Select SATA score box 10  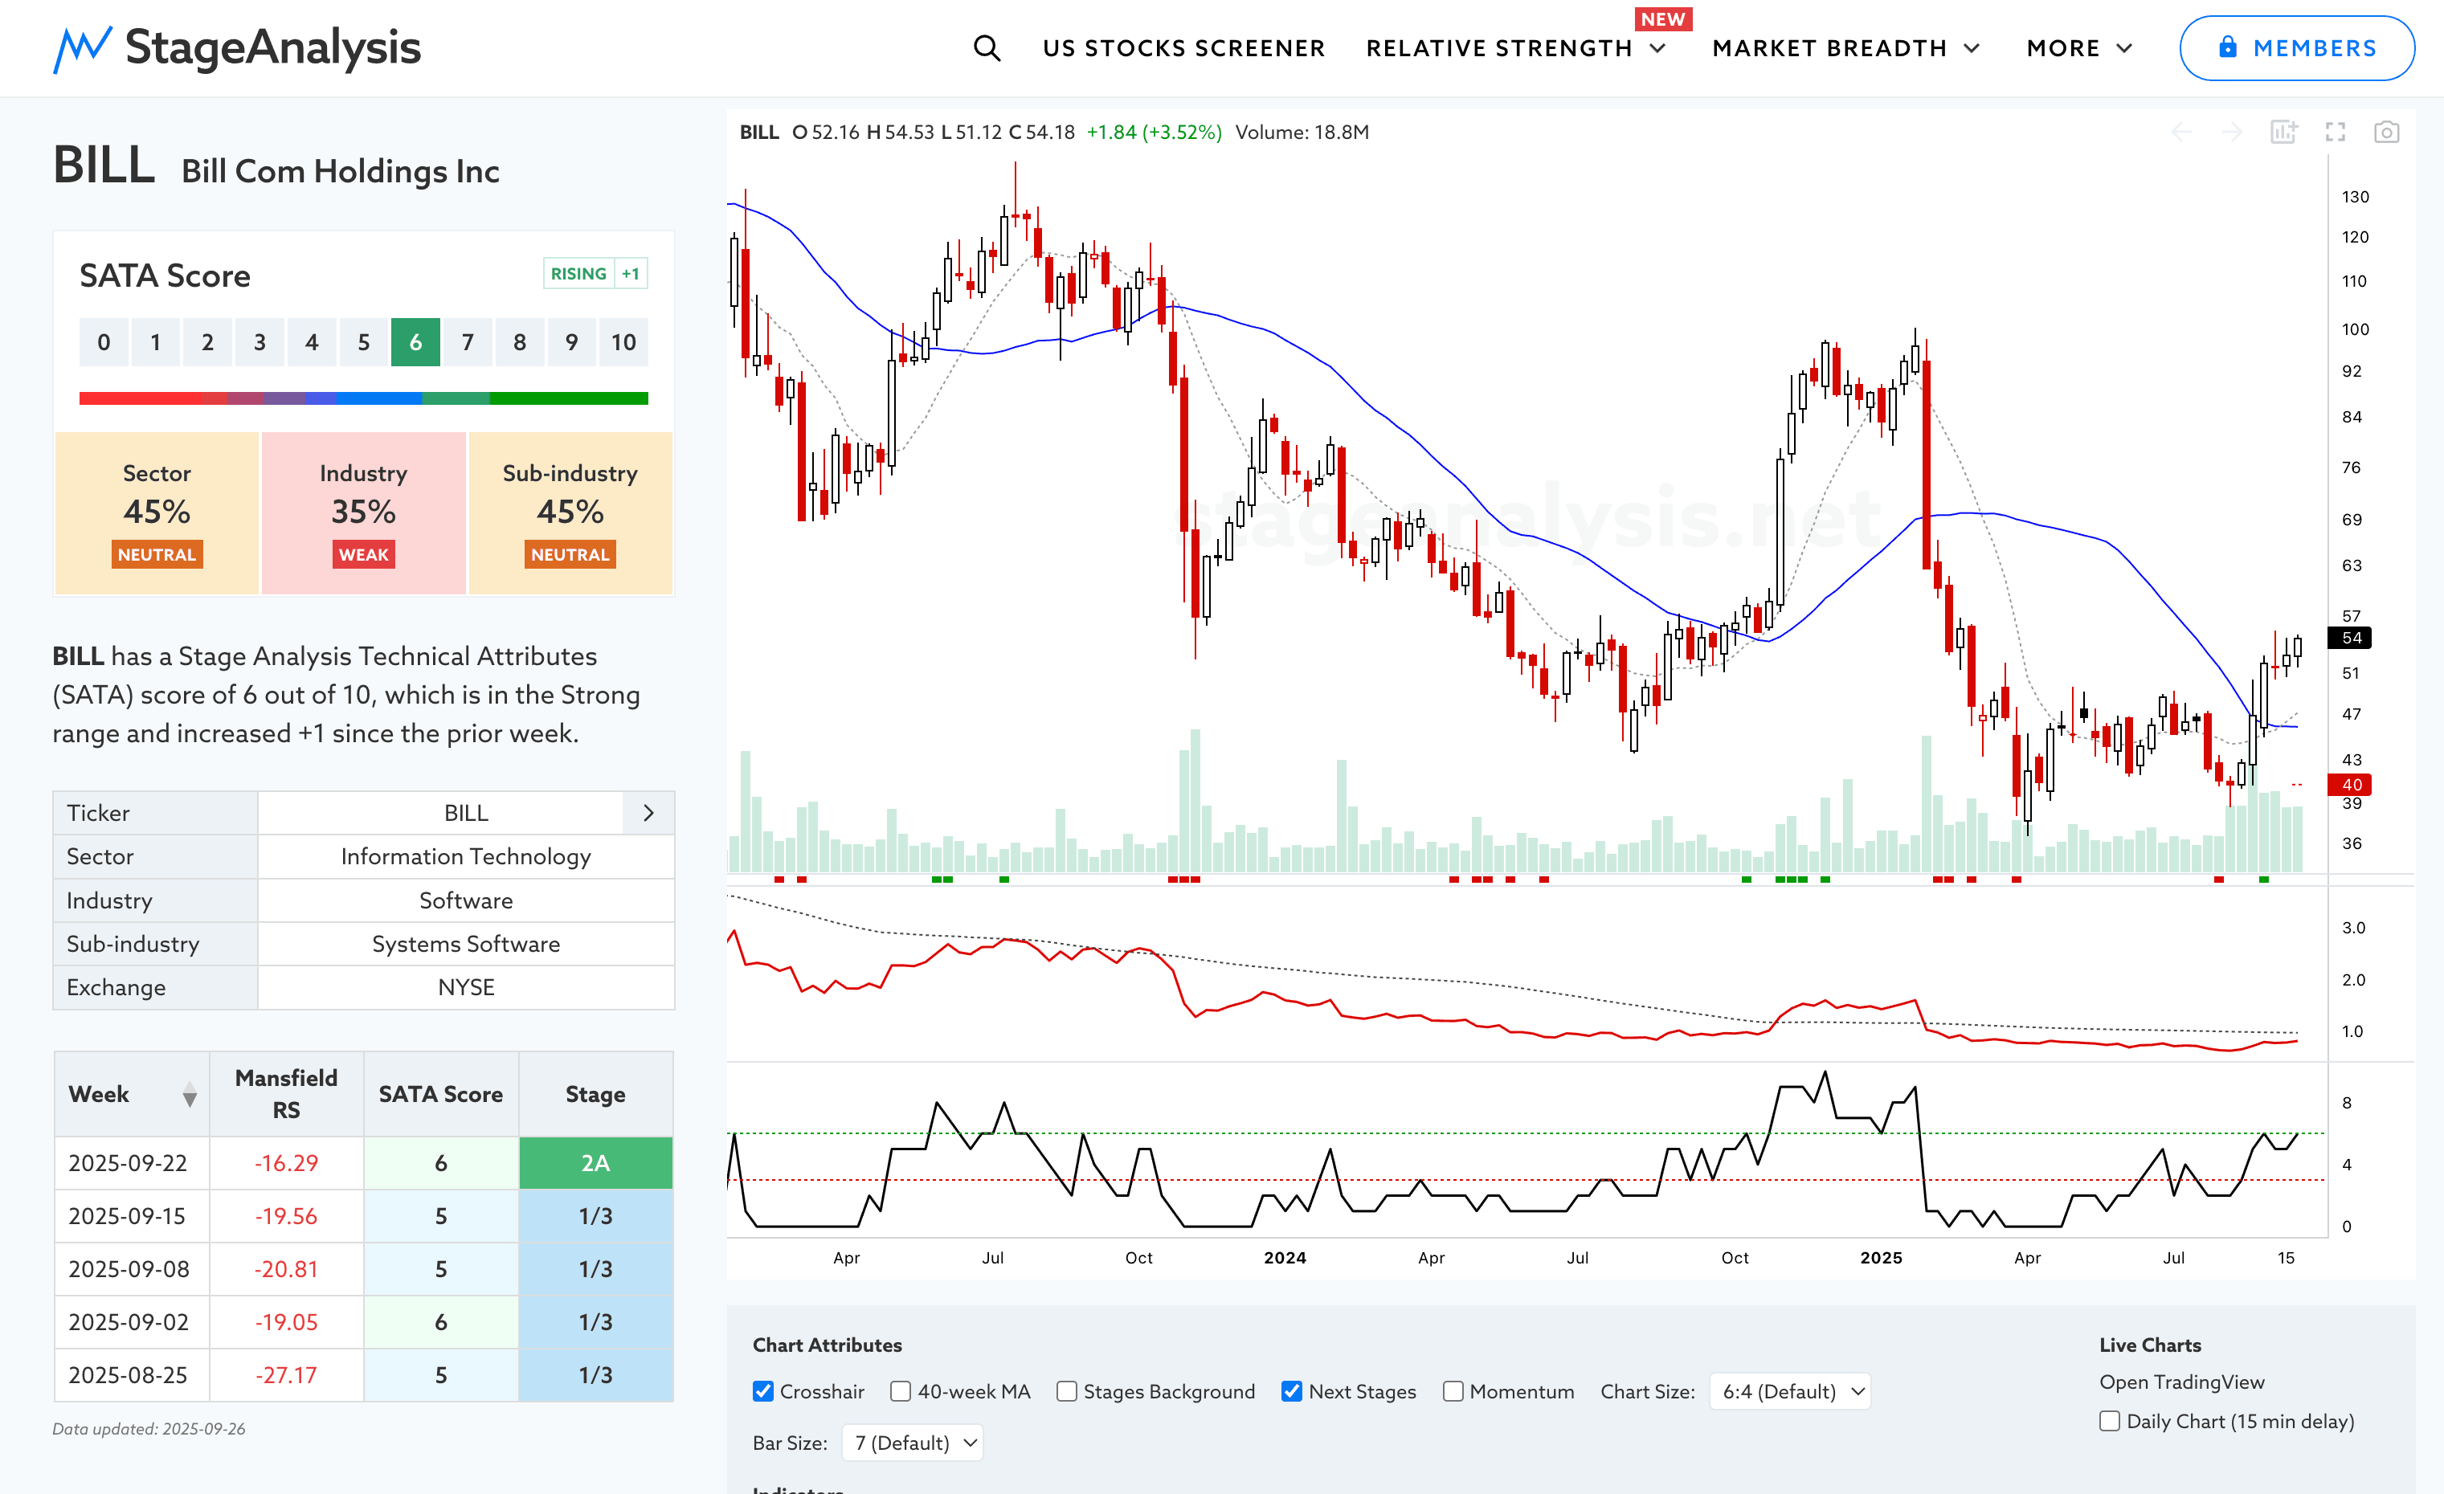(623, 342)
